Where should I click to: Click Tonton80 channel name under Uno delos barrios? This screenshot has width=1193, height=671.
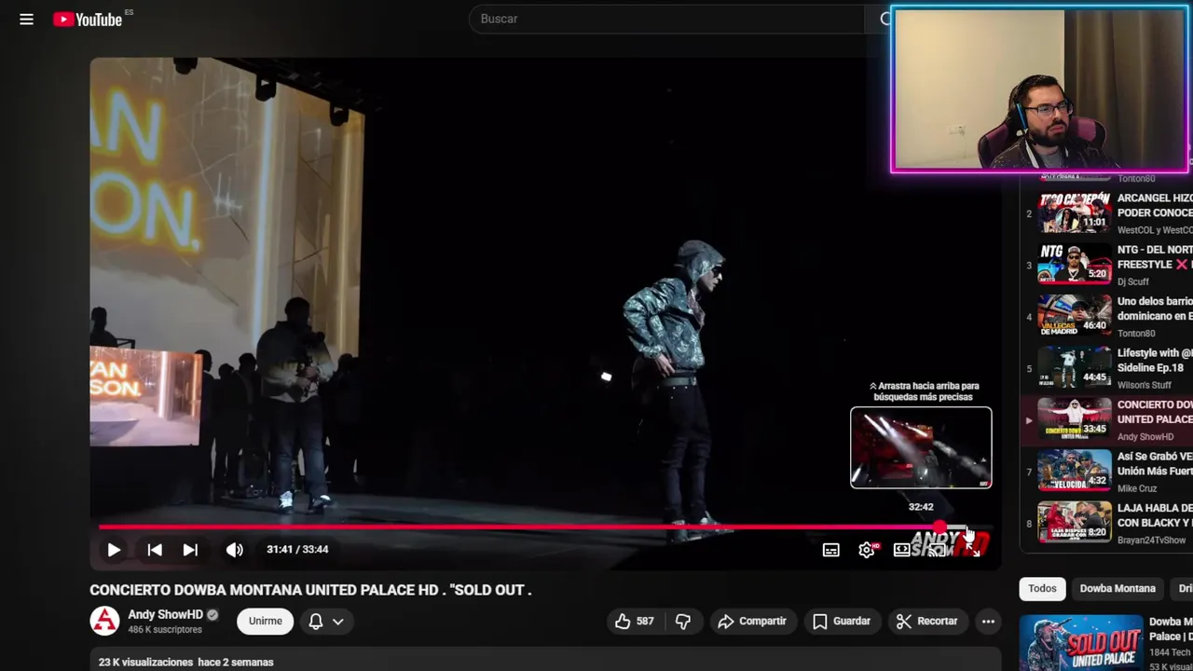pos(1136,334)
